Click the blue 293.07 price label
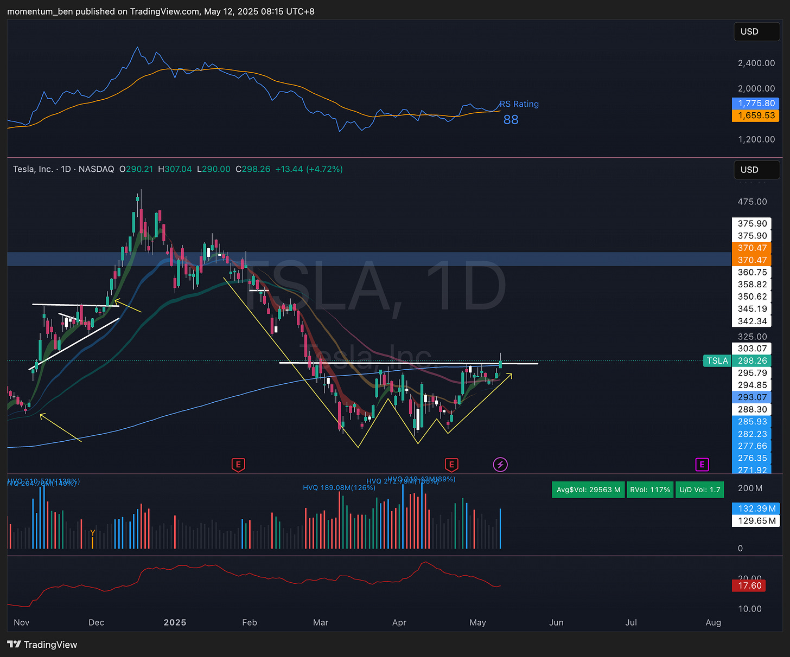 click(x=752, y=397)
